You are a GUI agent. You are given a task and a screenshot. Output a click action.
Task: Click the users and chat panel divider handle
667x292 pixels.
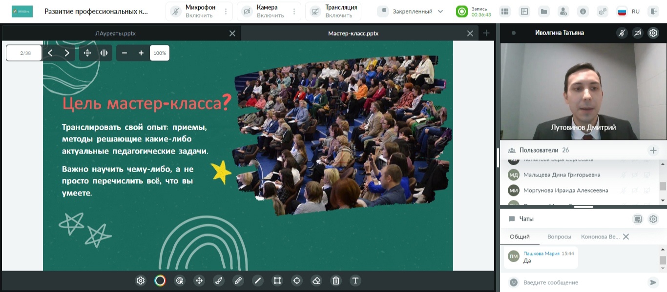(x=583, y=207)
